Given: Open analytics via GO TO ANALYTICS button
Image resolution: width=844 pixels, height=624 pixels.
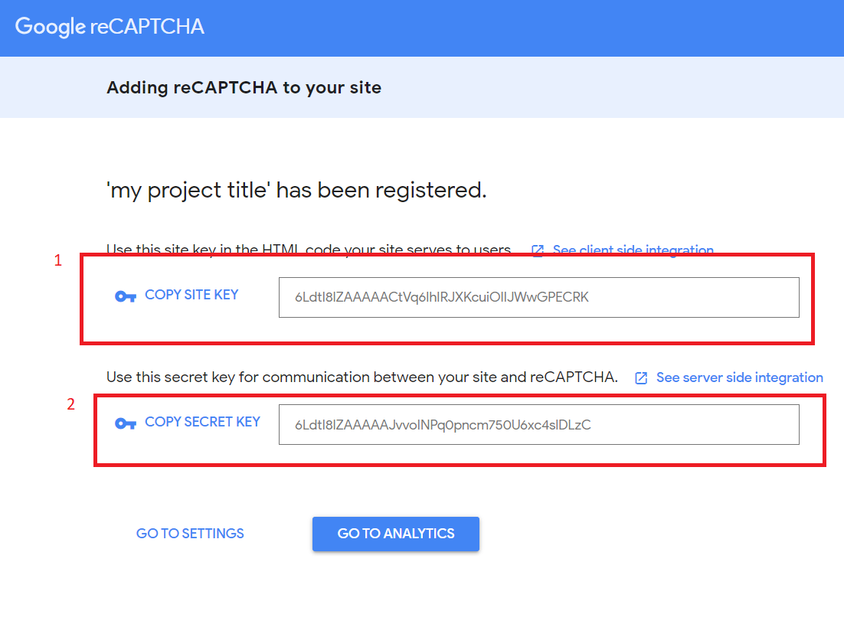Looking at the screenshot, I should (395, 534).
